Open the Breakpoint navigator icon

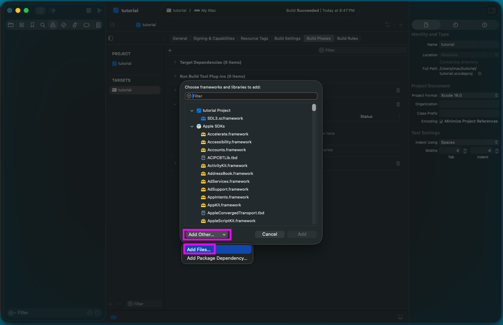(86, 25)
